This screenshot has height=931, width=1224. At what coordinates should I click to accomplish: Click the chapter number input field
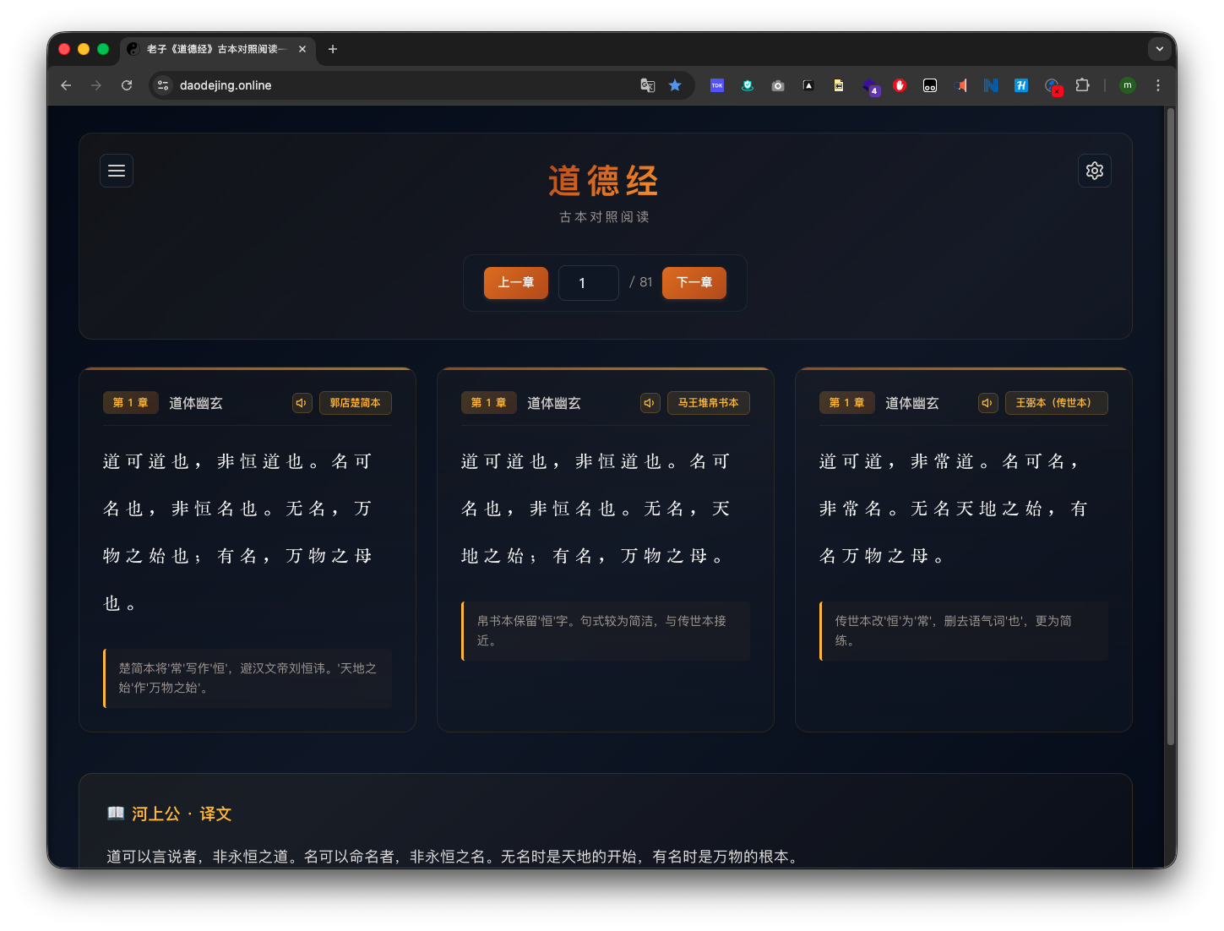point(588,283)
